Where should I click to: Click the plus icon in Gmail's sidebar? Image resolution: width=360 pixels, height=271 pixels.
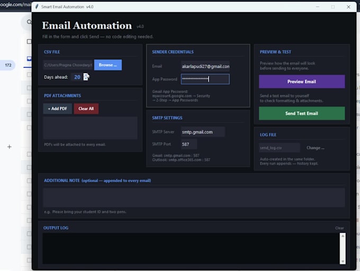(9, 147)
